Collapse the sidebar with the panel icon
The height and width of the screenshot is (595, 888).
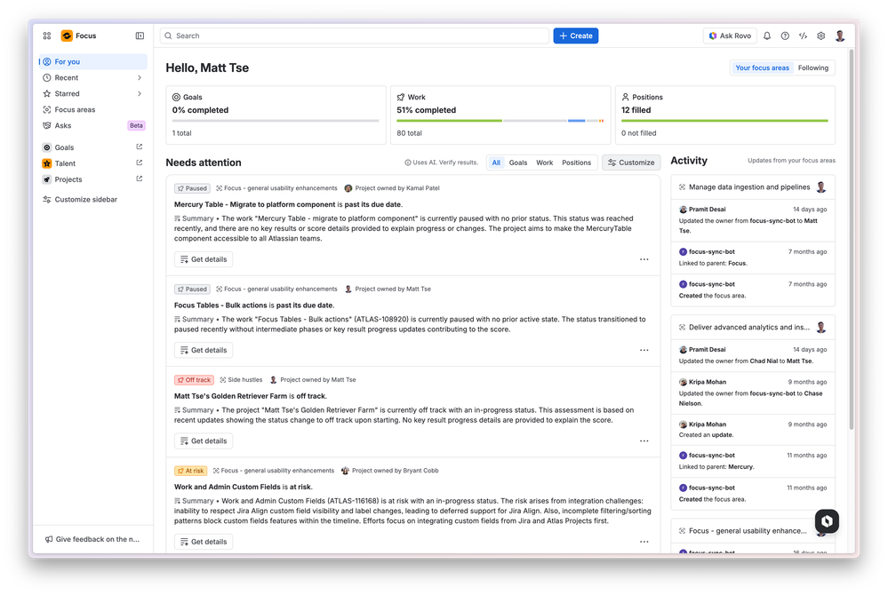pos(140,36)
